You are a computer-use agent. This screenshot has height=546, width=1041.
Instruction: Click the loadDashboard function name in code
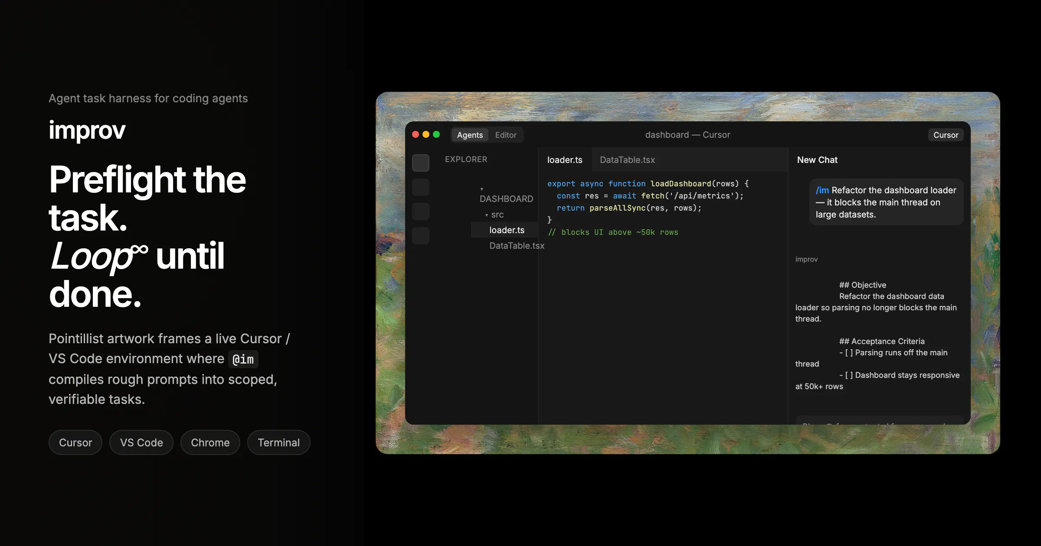tap(681, 184)
